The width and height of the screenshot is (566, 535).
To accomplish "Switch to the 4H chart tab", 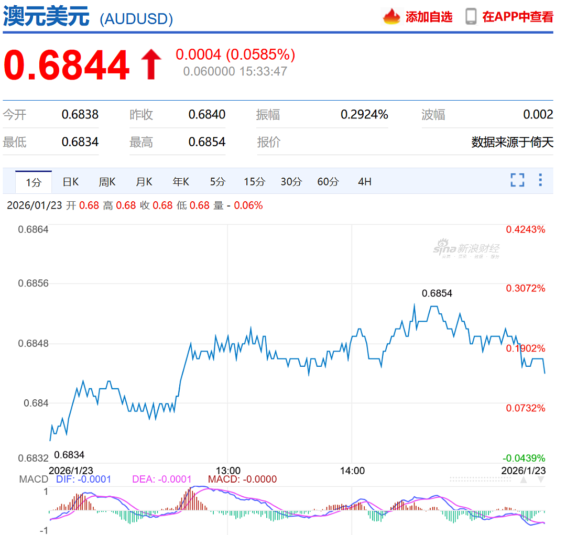I will 365,182.
